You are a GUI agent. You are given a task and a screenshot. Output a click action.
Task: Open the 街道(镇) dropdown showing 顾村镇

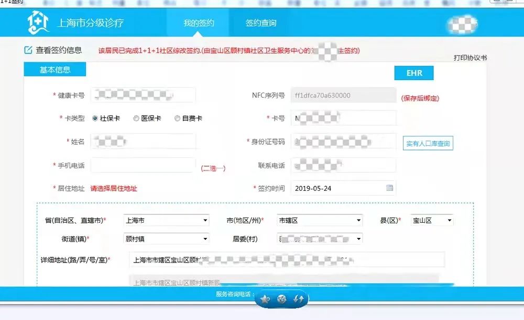point(167,238)
